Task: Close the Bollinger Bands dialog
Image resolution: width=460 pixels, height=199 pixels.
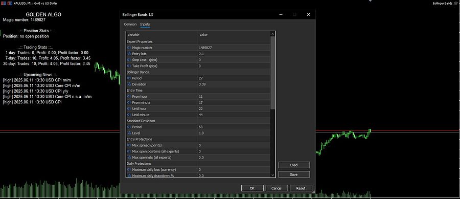Action: point(308,14)
